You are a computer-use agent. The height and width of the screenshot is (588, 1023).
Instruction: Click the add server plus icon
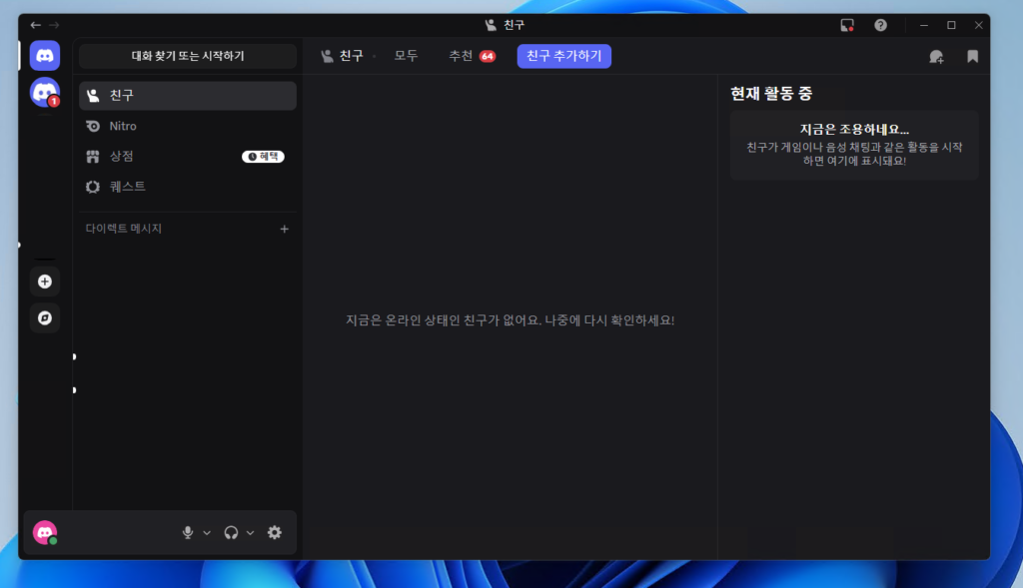pyautogui.click(x=45, y=282)
